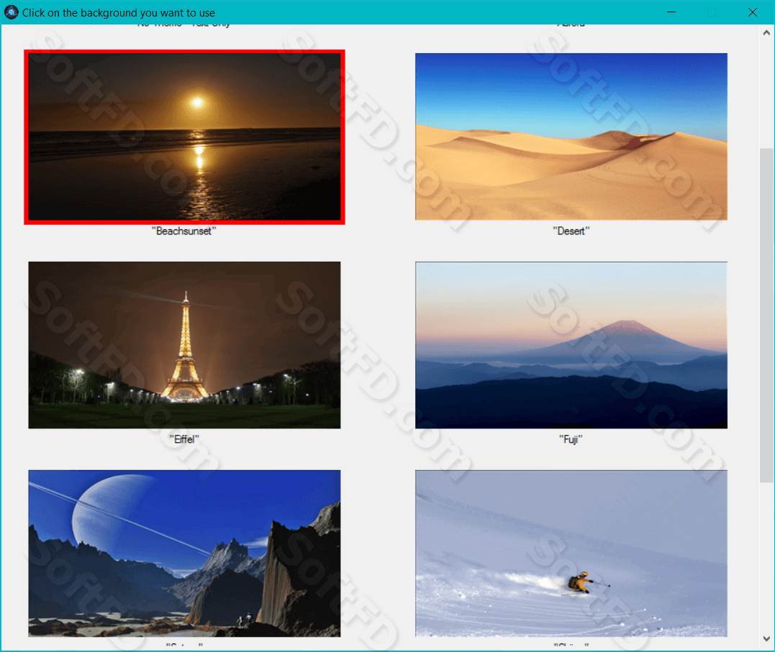Select the Fuji mountain background
Screen dimensions: 775x652
pyautogui.click(x=571, y=345)
